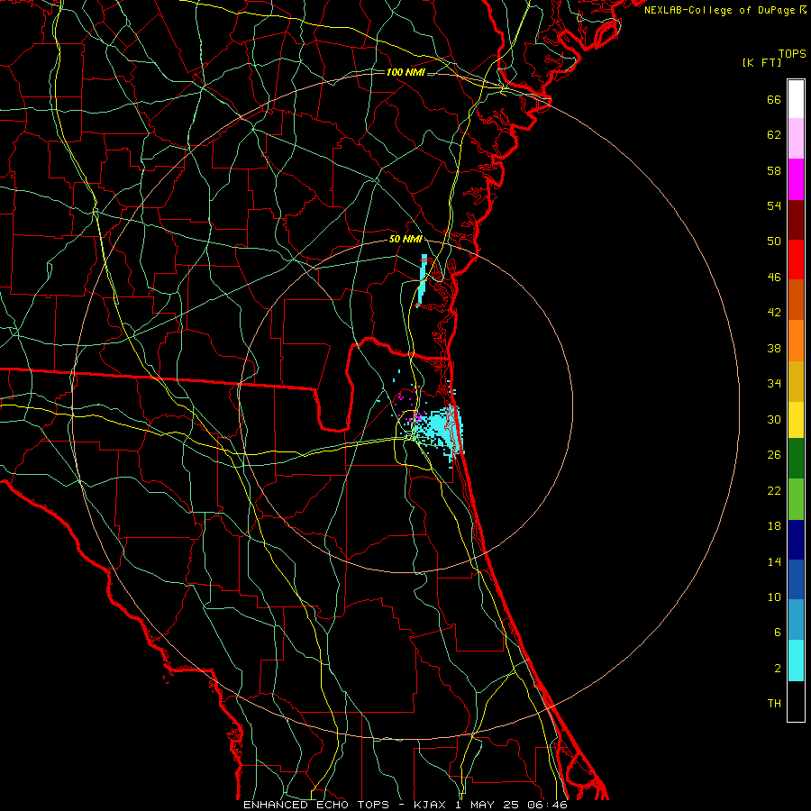Click the black threshold swatch in the legend
The image size is (811, 811).
[x=796, y=701]
